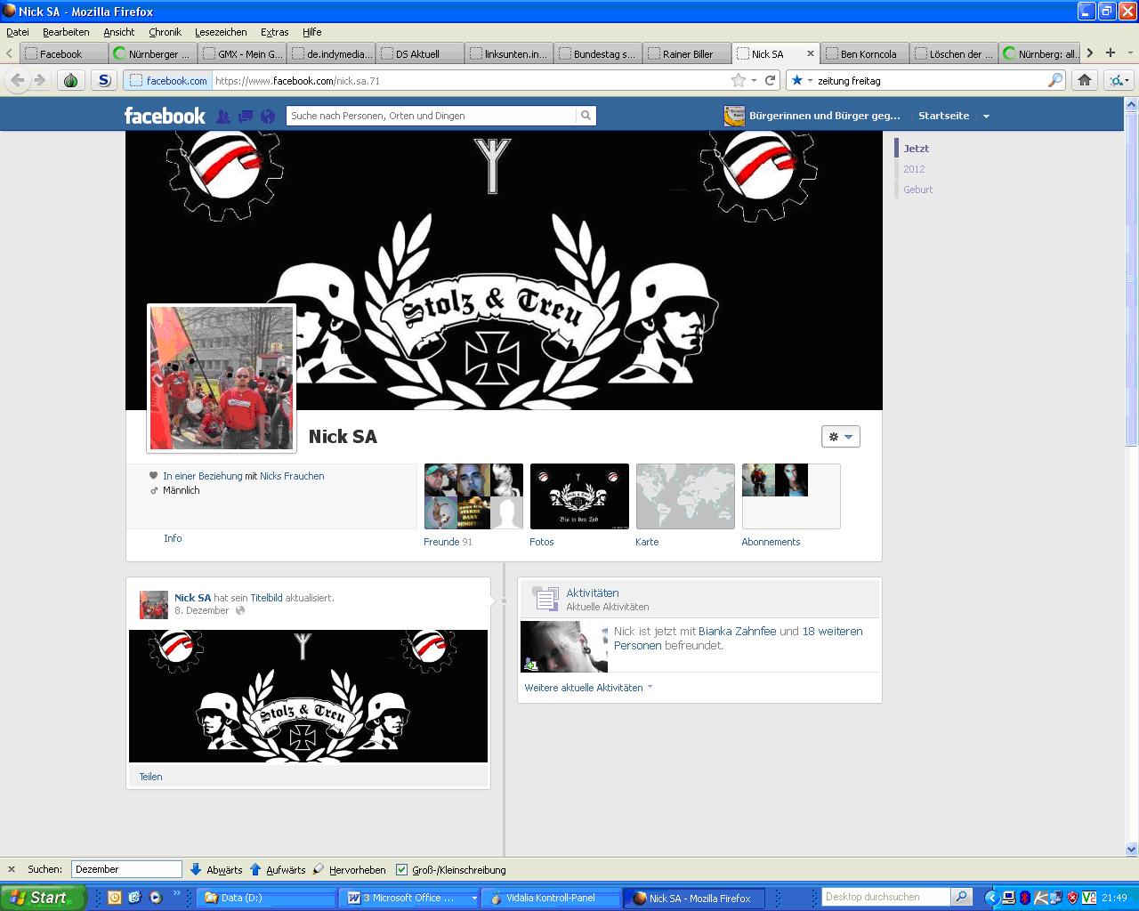
Task: Click the Facebook search input field
Action: 432,116
